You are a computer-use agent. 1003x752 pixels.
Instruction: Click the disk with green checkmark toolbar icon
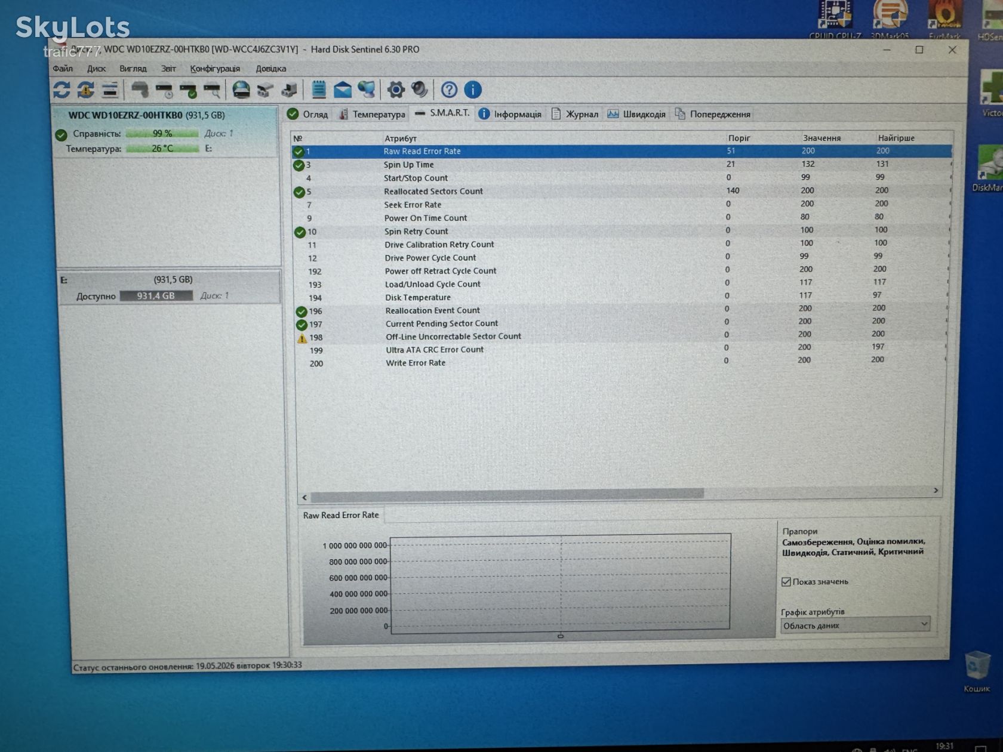[188, 90]
